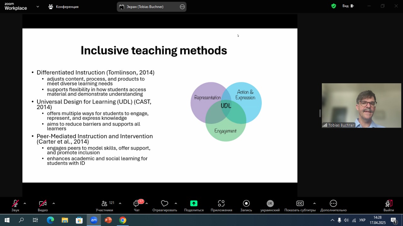Click the green encryption shield icon
Image resolution: width=403 pixels, height=226 pixels.
(x=334, y=6)
